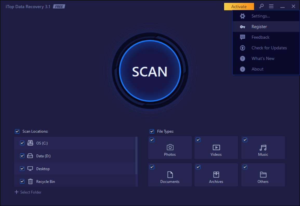Click the OS (C:) drive icon

[x=30, y=143]
